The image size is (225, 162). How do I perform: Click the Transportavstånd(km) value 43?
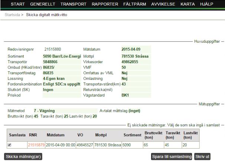click(136, 84)
